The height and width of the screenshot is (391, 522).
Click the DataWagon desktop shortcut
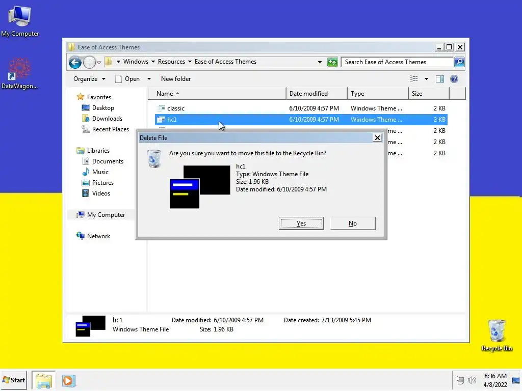pos(20,74)
